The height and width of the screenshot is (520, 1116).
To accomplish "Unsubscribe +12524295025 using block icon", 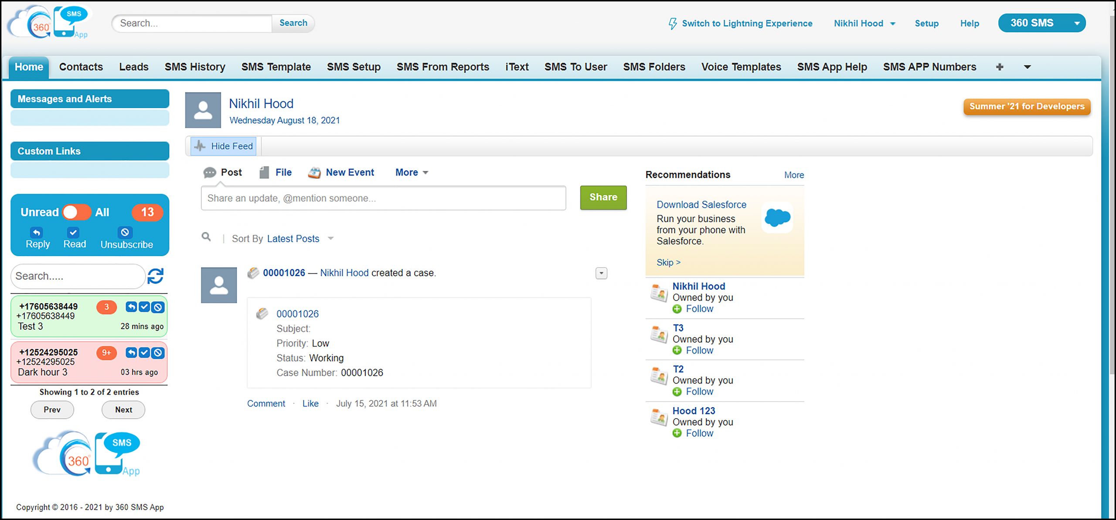I will pyautogui.click(x=158, y=352).
